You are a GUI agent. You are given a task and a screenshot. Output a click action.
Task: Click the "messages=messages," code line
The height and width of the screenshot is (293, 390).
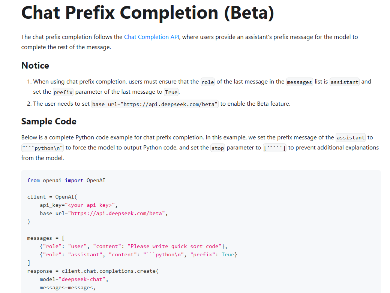[x=68, y=288]
